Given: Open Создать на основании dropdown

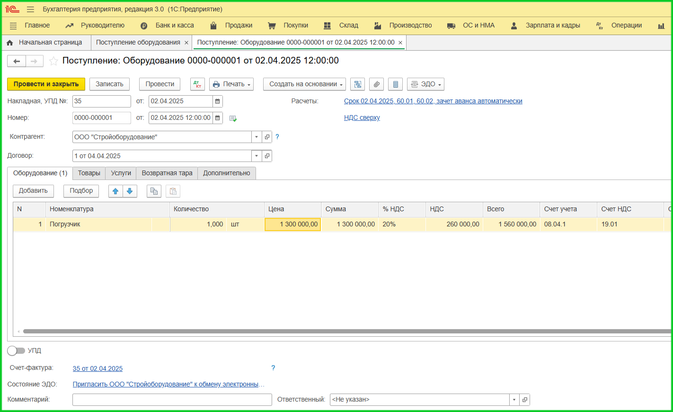Looking at the screenshot, I should pos(304,84).
